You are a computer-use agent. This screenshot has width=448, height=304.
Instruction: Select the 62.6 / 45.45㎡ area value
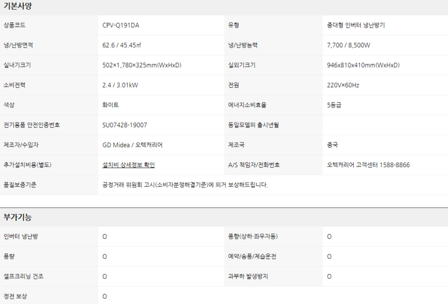point(123,45)
